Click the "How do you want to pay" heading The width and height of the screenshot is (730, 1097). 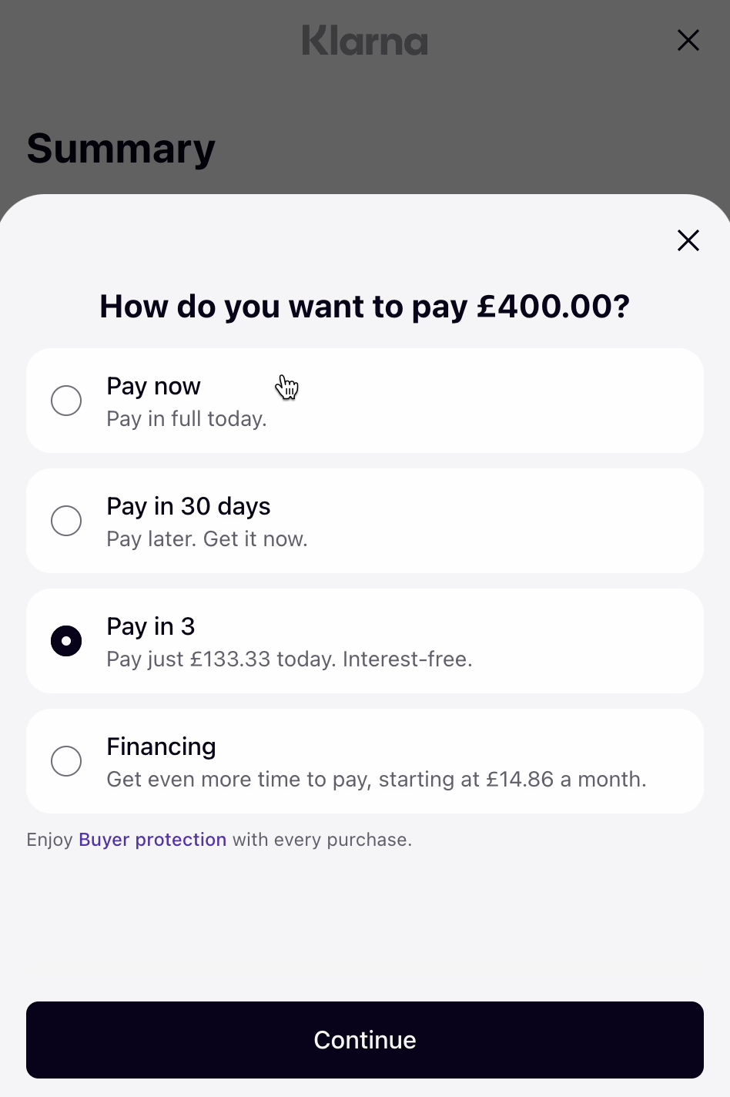coord(365,307)
